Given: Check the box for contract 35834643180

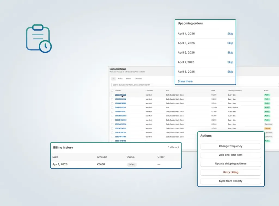Looking at the screenshot, I should 112,137.
